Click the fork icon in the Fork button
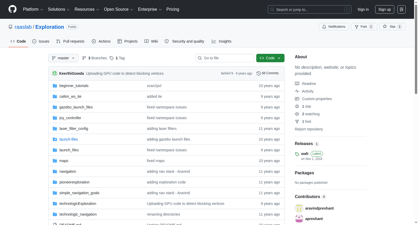This screenshot has height=225, width=418. click(x=357, y=27)
